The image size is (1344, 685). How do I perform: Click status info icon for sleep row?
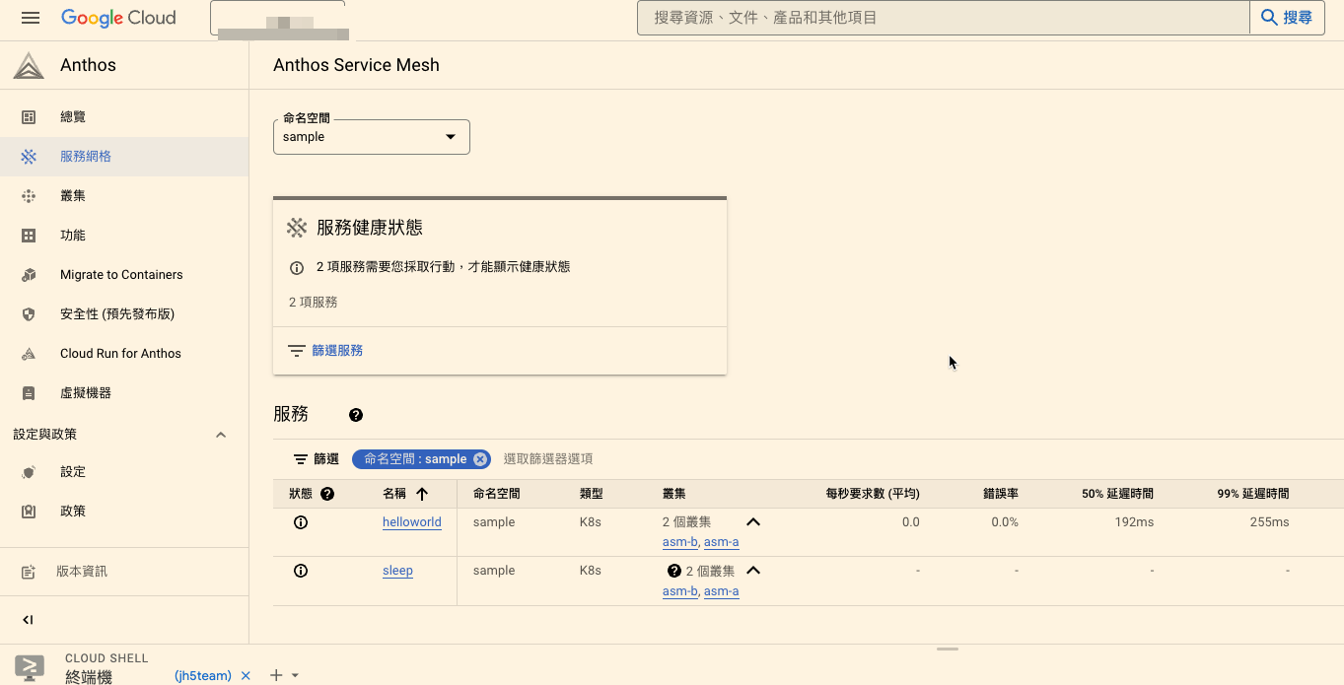coord(301,571)
